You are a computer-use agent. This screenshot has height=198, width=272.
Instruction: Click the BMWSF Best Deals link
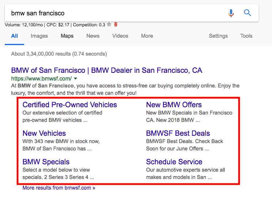click(178, 133)
